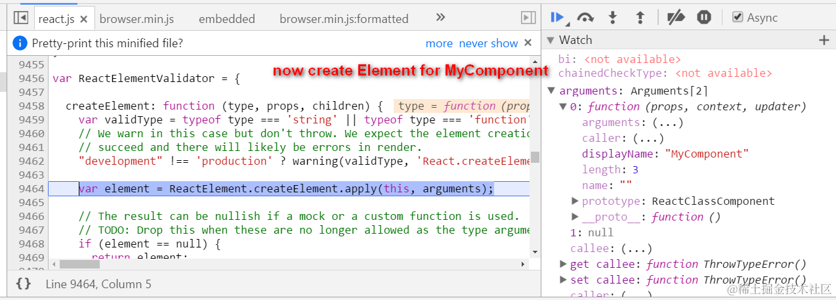Click the 'var ReactElementValidator = {' line
The height and width of the screenshot is (300, 836).
[146, 78]
